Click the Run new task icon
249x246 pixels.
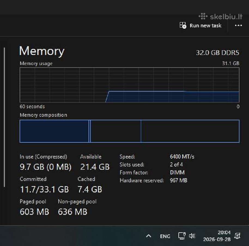tap(183, 25)
